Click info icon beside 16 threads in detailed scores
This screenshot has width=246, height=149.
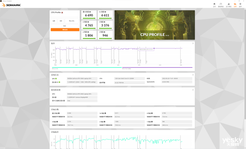(105, 113)
